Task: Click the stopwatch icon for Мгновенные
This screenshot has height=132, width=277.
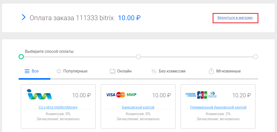Action: tap(211, 71)
